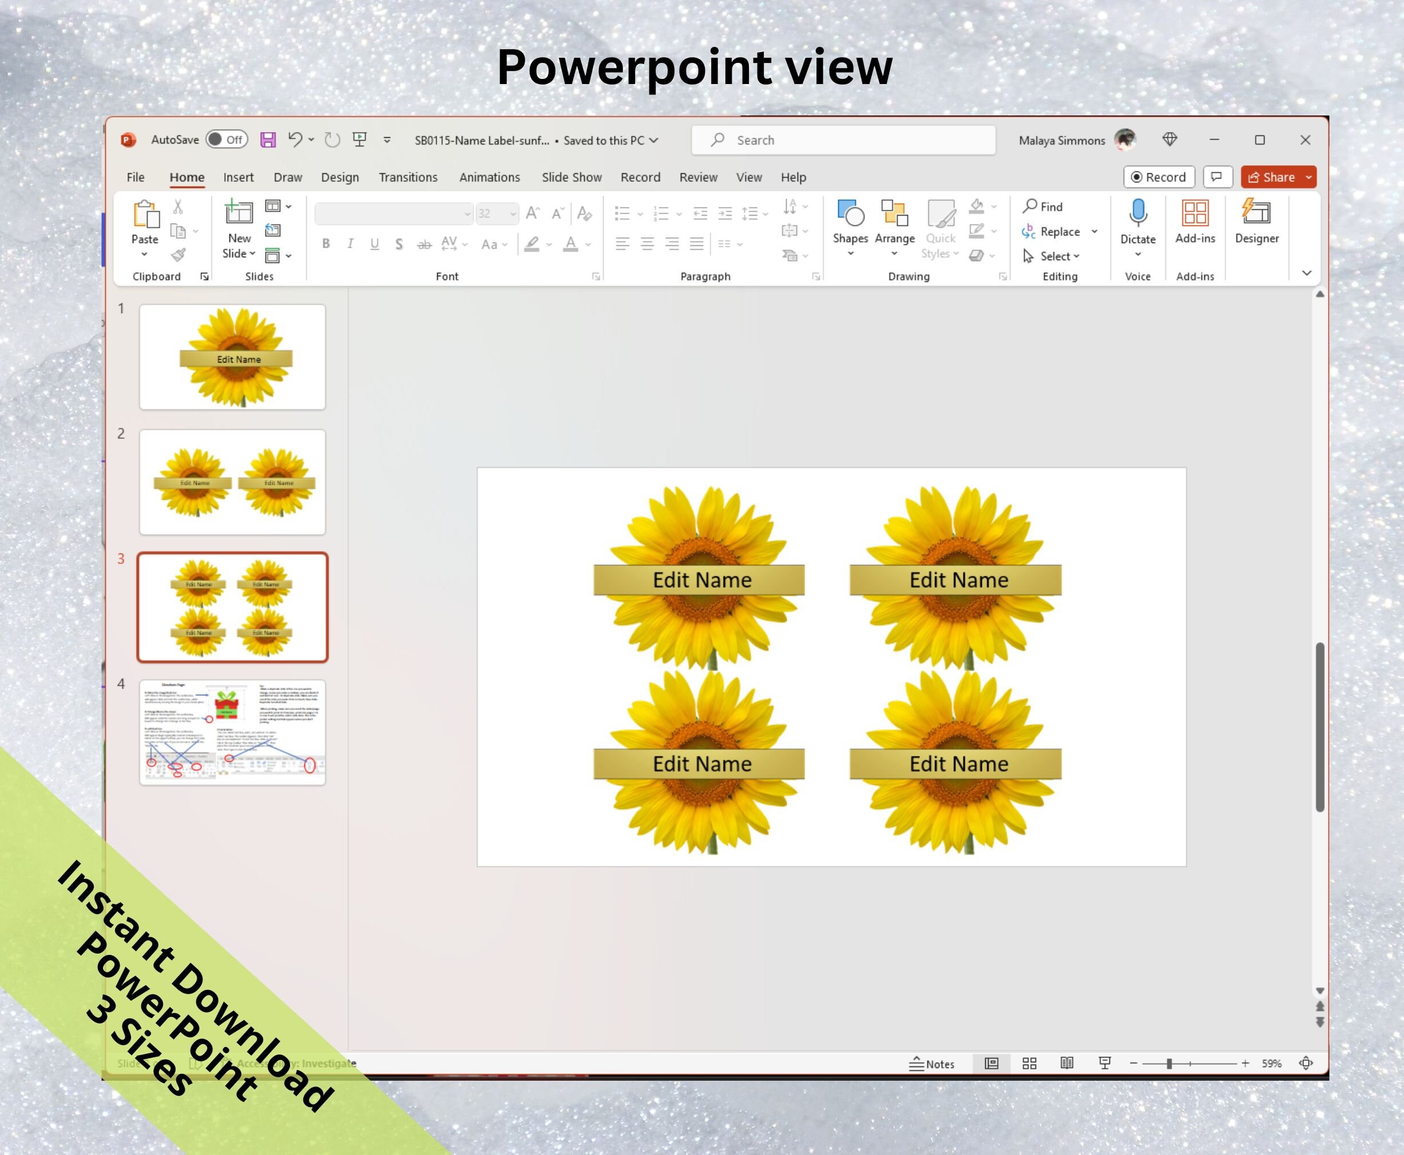Open the font size dropdown
This screenshot has width=1404, height=1155.
click(511, 214)
